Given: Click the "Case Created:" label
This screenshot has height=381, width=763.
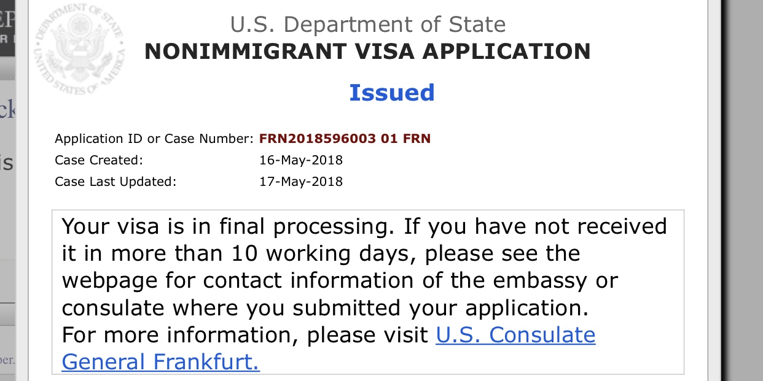Looking at the screenshot, I should point(98,161).
